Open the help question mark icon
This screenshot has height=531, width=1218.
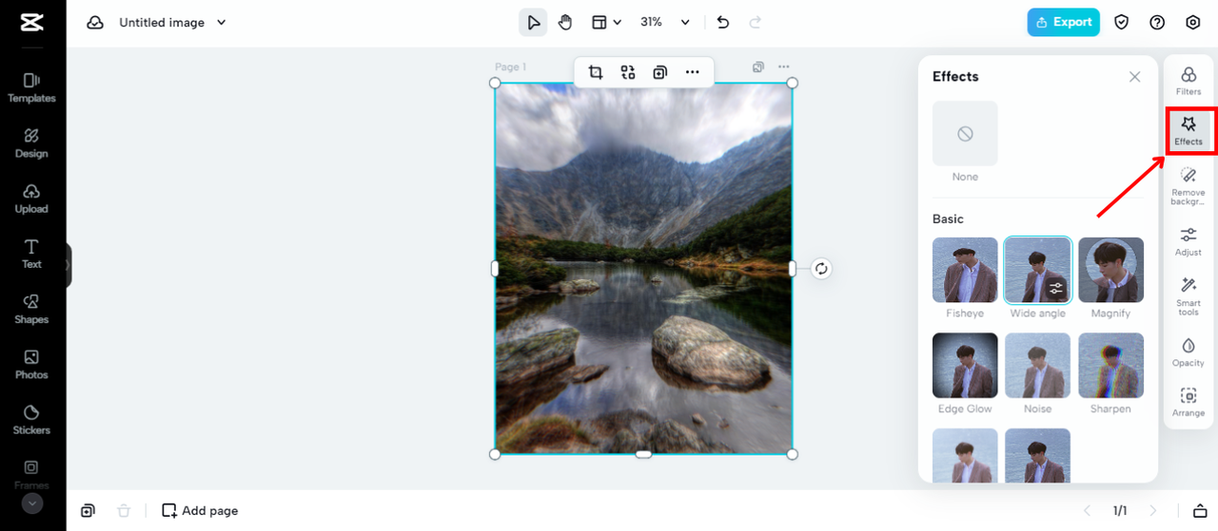(x=1157, y=22)
